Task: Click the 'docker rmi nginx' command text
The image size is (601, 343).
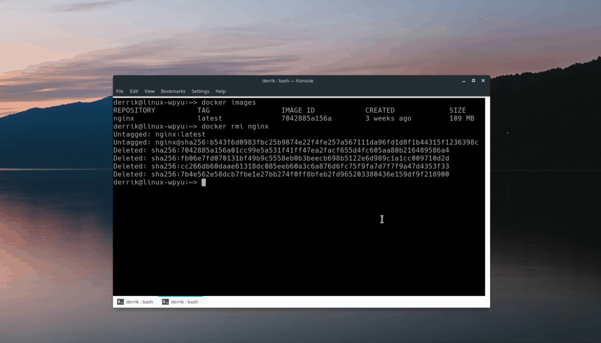Action: 235,126
